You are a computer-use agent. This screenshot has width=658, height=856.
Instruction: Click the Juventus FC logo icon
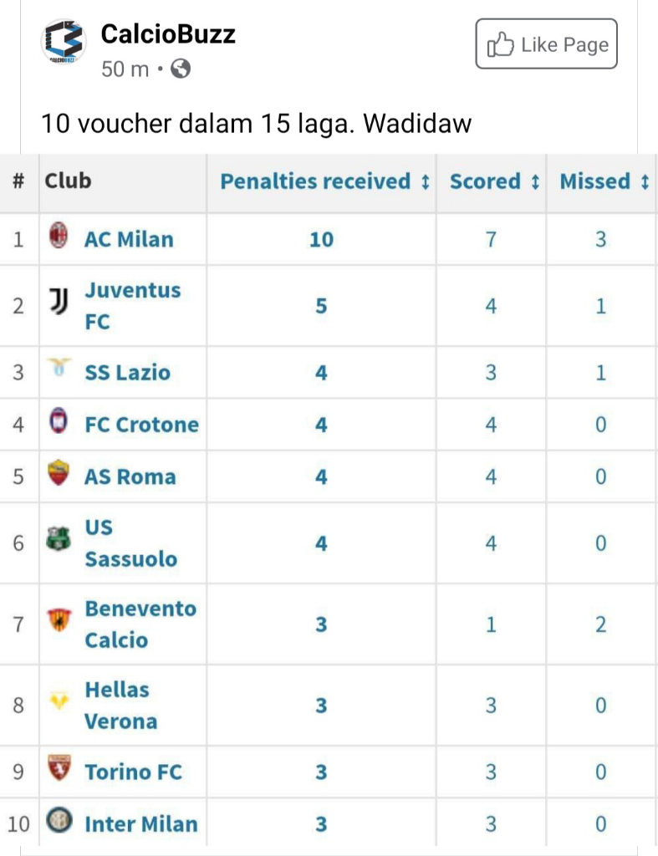(59, 304)
